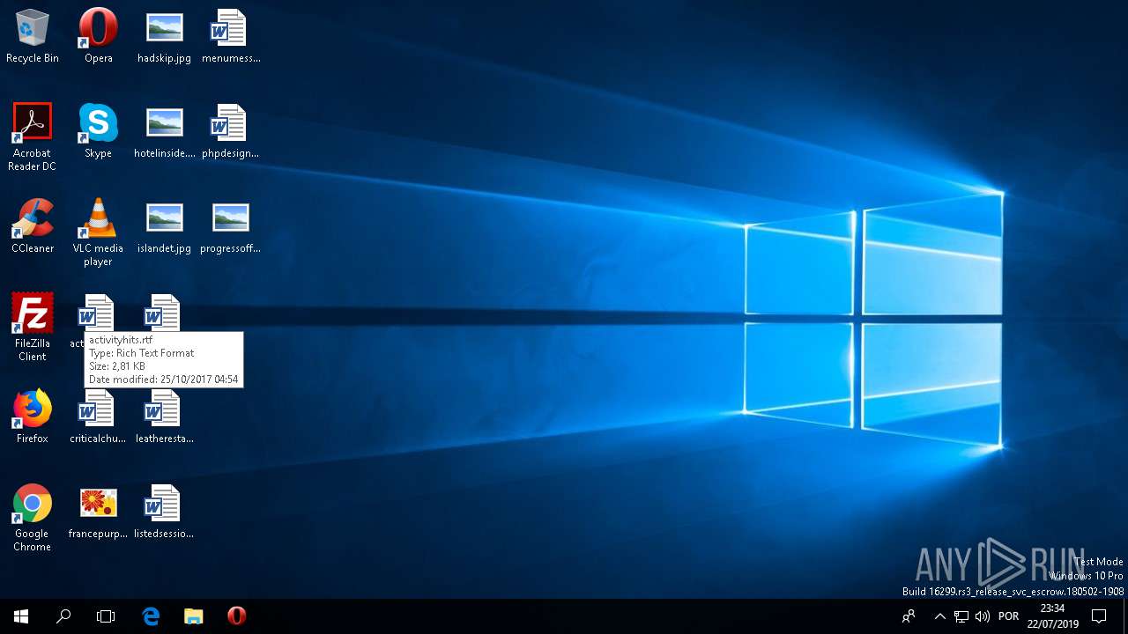Select the Firefox desktop shortcut
Image resolution: width=1128 pixels, height=634 pixels.
[33, 417]
